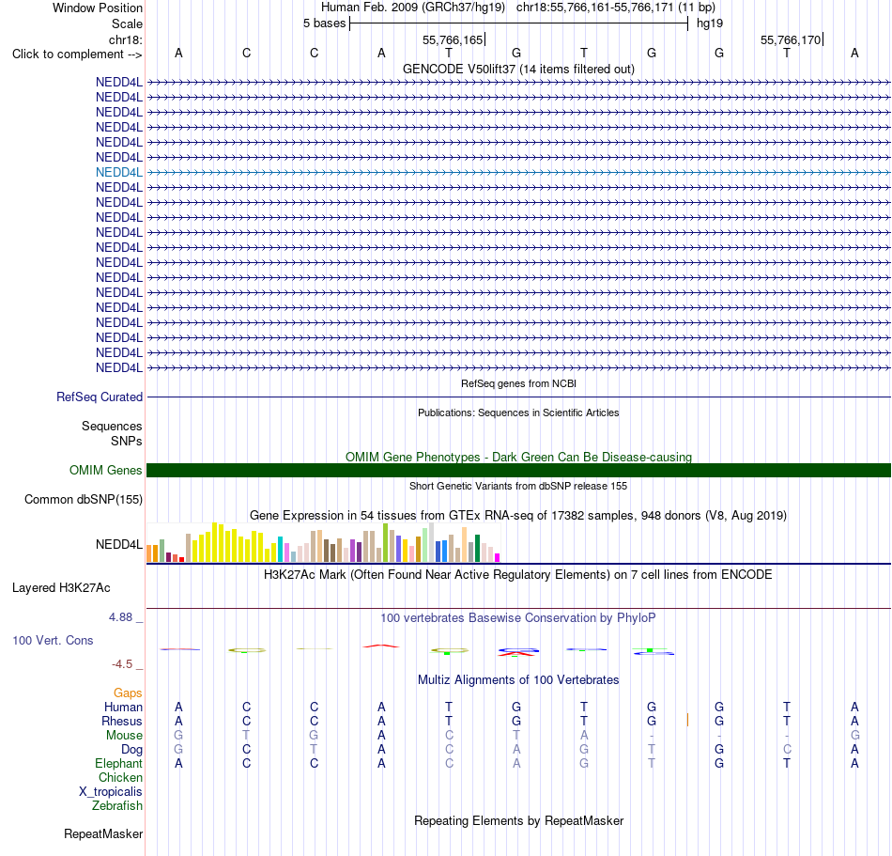Click the Mouse species row label
Image resolution: width=892 pixels, height=856 pixels.
(124, 736)
